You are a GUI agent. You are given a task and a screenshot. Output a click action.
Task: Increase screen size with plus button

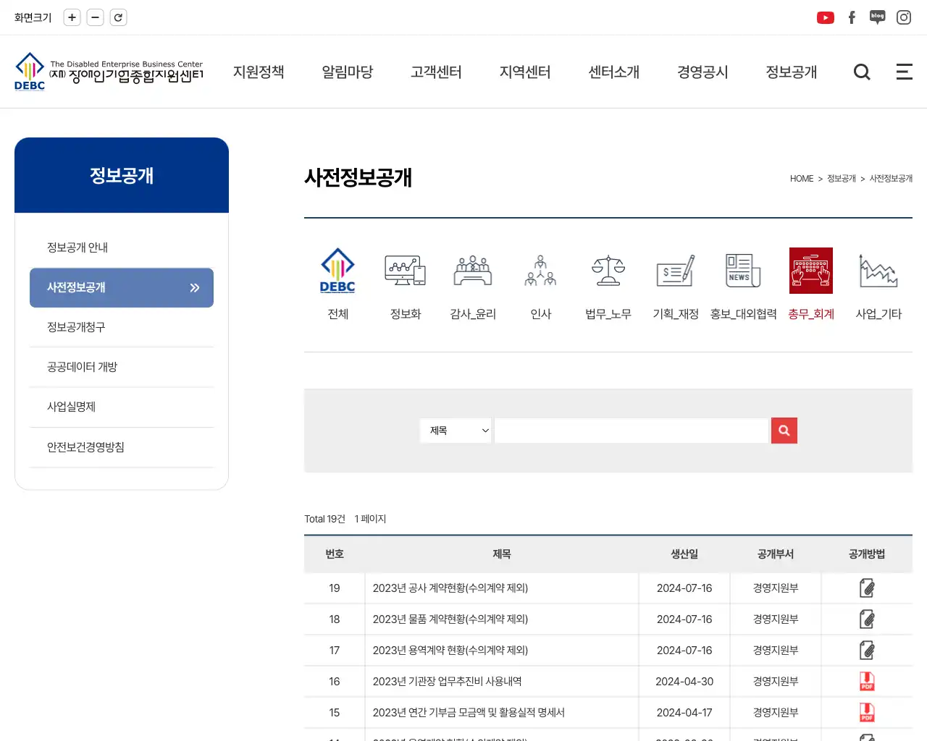pos(72,17)
